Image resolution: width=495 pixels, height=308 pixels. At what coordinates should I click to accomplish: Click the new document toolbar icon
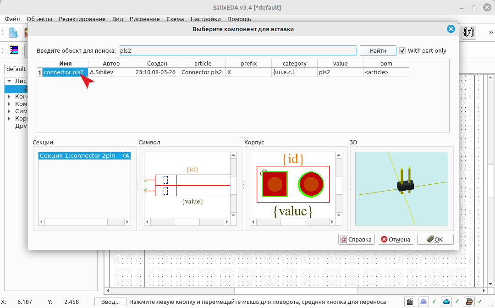coord(13,33)
